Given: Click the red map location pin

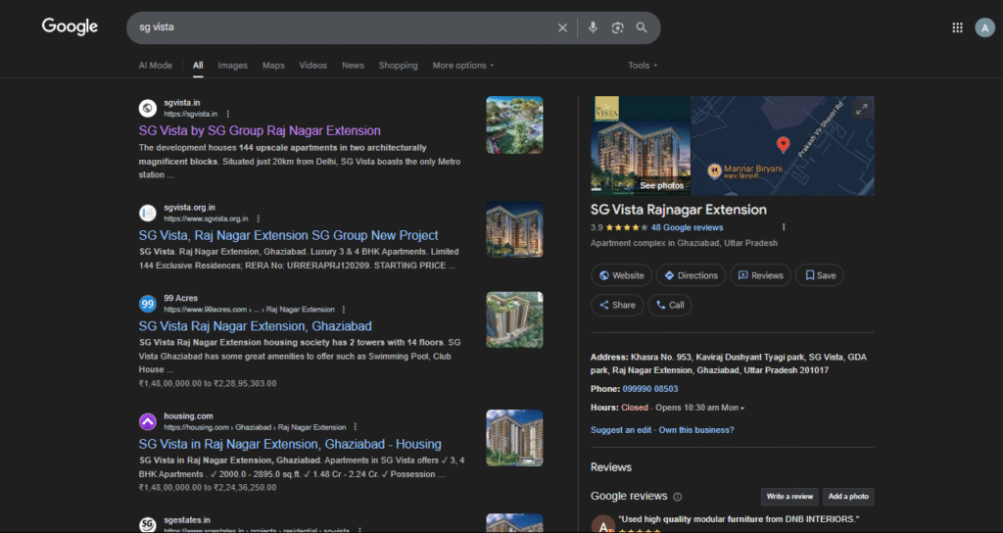Looking at the screenshot, I should pos(783,146).
